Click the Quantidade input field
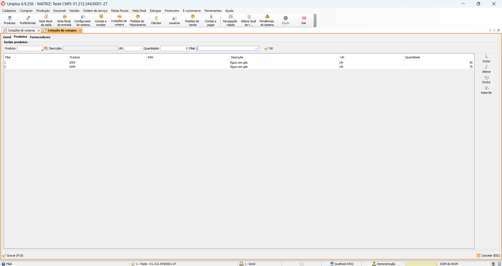The image size is (502, 266). (x=174, y=48)
